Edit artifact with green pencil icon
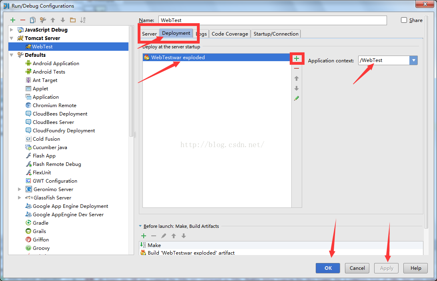 click(297, 98)
